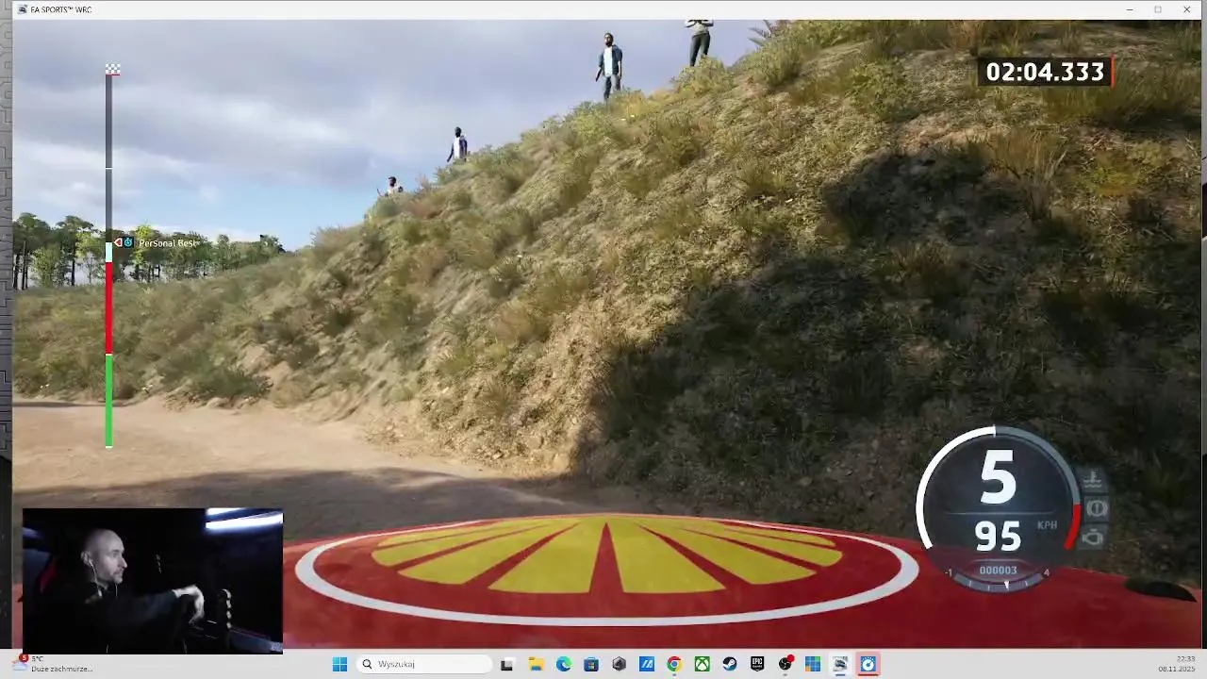Maximize the EA SPORTS WRC window

click(x=1158, y=9)
